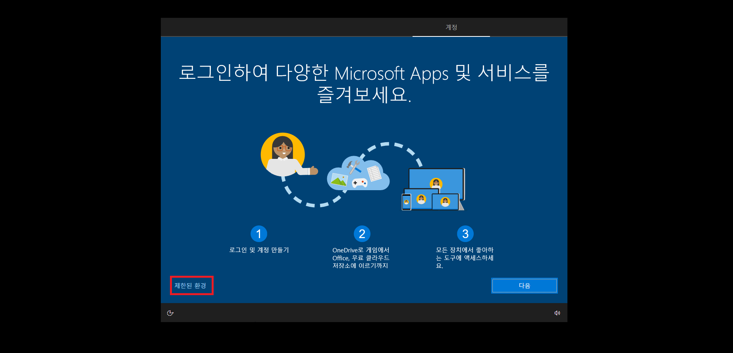The image size is (733, 353).
Task: Click the devices illustration
Action: coord(433,189)
